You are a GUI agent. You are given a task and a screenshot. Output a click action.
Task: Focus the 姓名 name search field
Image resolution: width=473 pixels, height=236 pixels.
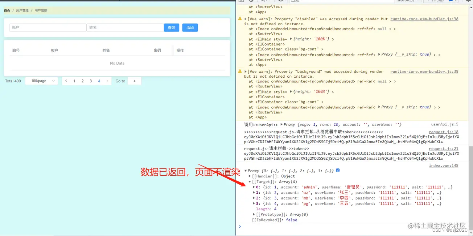click(x=125, y=27)
